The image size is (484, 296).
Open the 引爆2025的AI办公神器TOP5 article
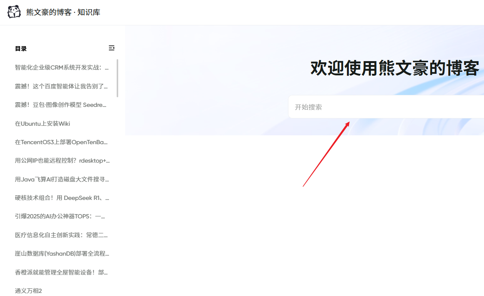pos(61,216)
